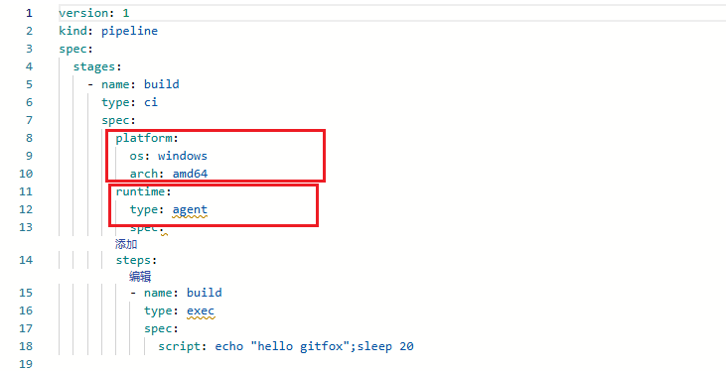Click the underlined word exec
The height and width of the screenshot is (371, 726).
coord(201,310)
